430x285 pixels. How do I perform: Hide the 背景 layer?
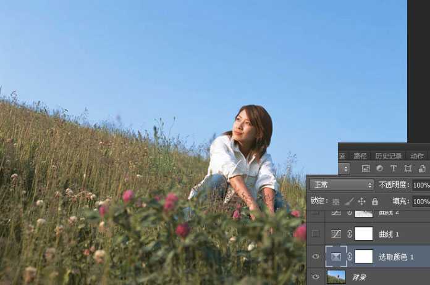pyautogui.click(x=316, y=277)
